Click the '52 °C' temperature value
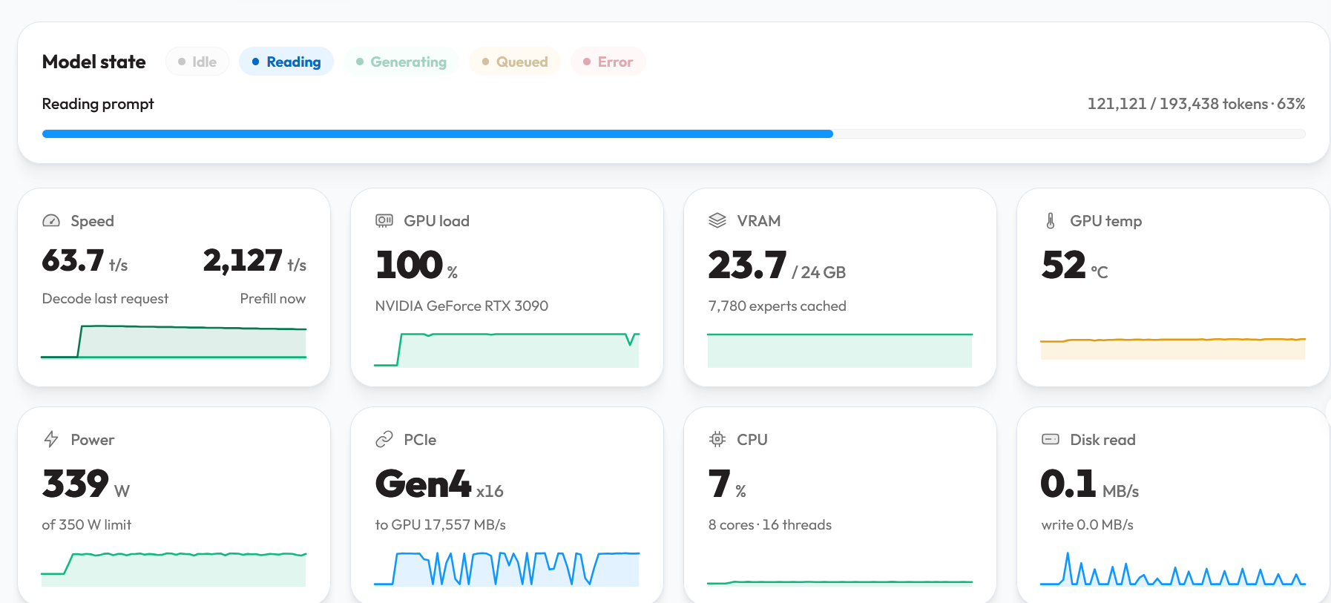1331x603 pixels. coord(1075,265)
